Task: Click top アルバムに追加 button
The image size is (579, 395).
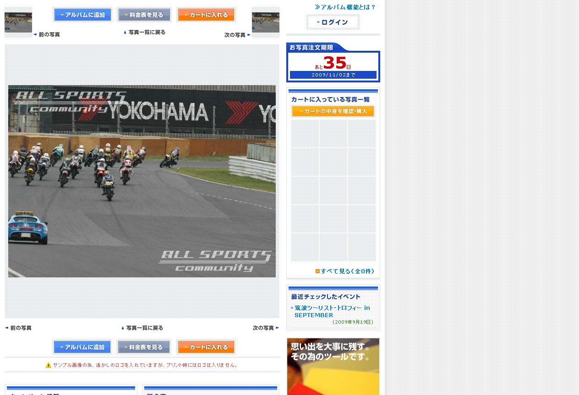Action: click(x=82, y=15)
